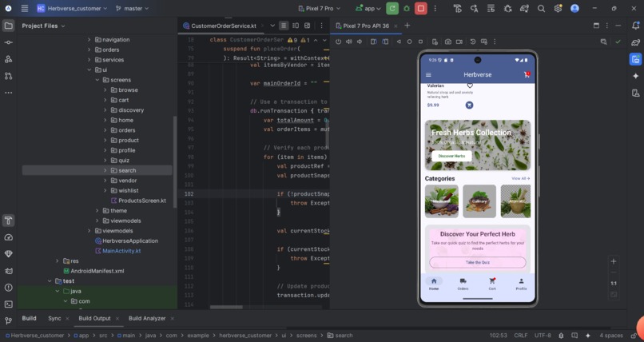The width and height of the screenshot is (644, 342).
Task: Click emulator volume down icon
Action: 360,42
